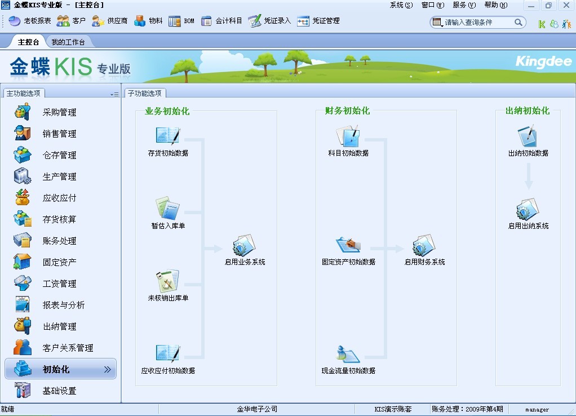
Task: Click the Kingdee logo in the banner
Action: [x=544, y=62]
